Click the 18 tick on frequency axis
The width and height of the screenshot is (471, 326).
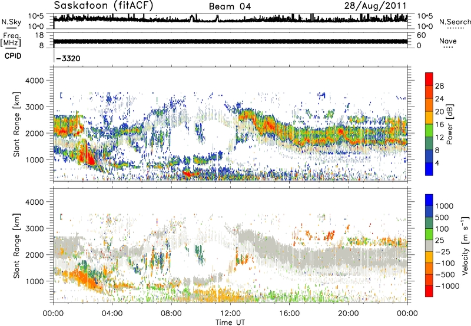pos(39,35)
